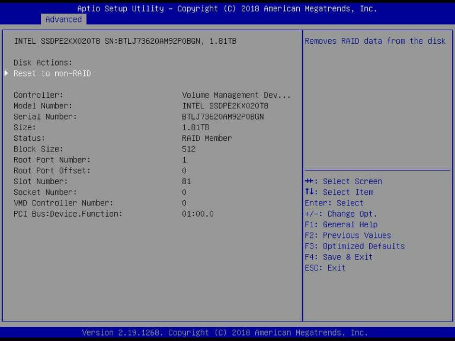Click the +/-: Change Opt. hint
Screen dimensions: 455x341
(x=341, y=214)
